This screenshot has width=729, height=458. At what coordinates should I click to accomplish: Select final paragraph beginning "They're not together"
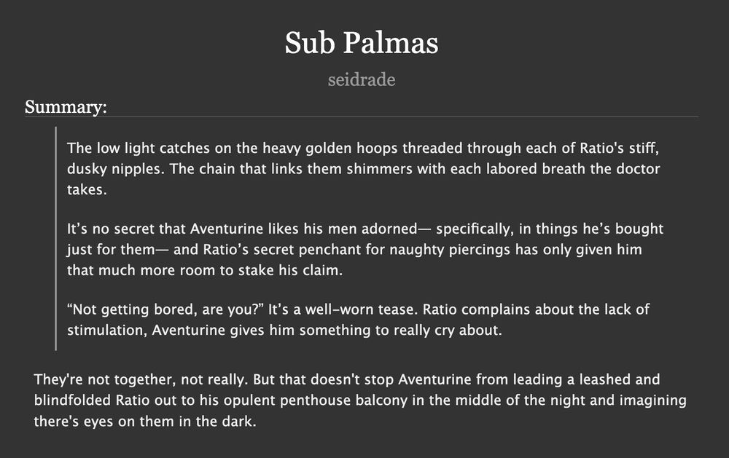[360, 400]
